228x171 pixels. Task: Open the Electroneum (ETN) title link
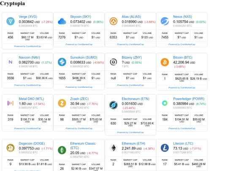tap(136, 99)
